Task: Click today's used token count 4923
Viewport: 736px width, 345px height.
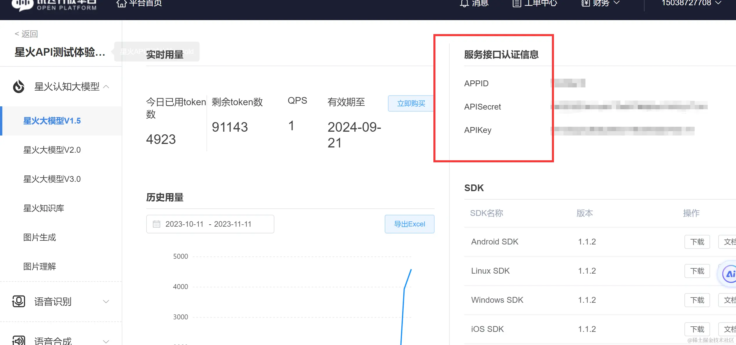Action: point(161,139)
